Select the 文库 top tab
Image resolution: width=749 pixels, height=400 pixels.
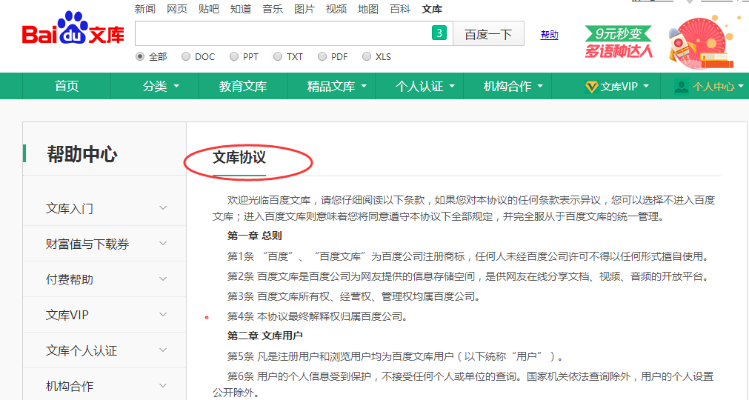tap(432, 9)
